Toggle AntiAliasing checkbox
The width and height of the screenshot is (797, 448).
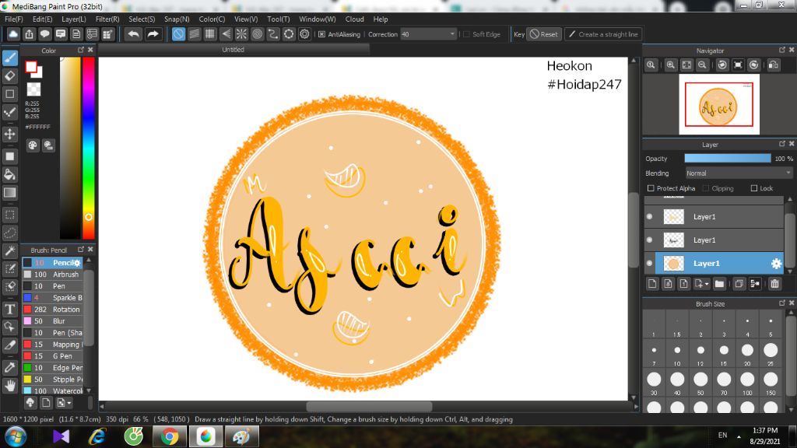tap(321, 34)
